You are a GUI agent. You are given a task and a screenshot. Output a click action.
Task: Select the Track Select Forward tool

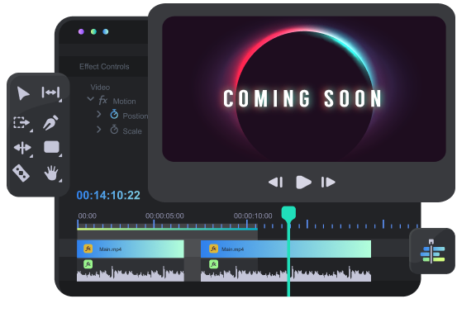[x=21, y=123]
